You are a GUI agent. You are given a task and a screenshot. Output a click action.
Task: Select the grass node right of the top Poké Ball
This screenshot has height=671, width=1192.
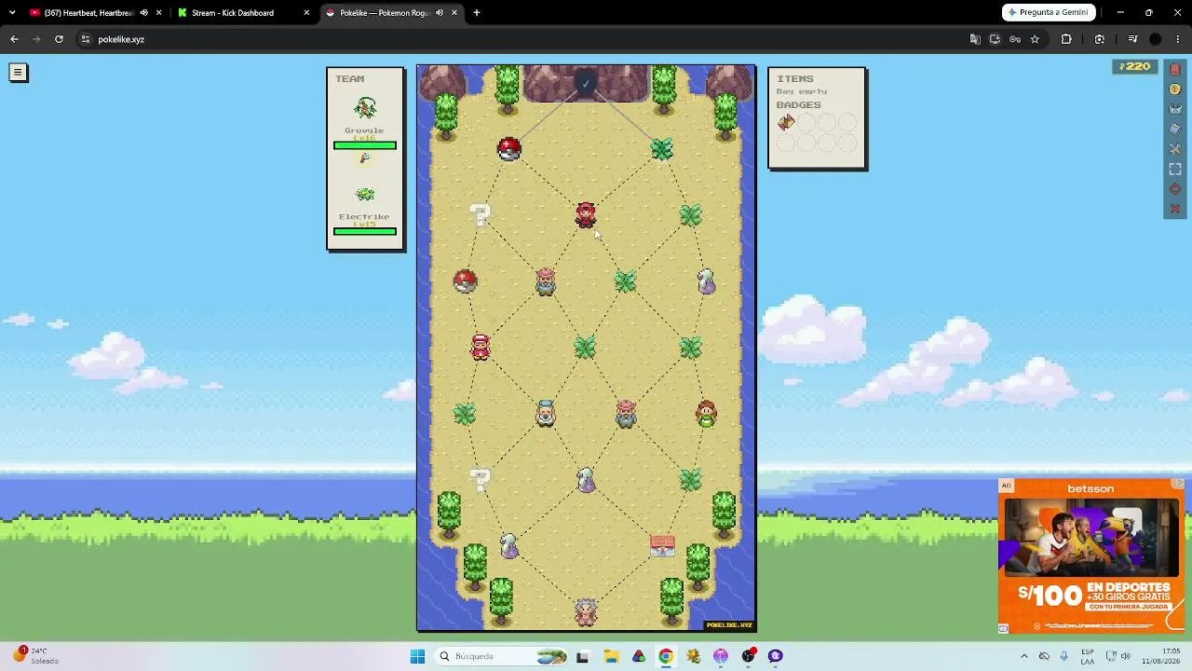[x=662, y=149]
